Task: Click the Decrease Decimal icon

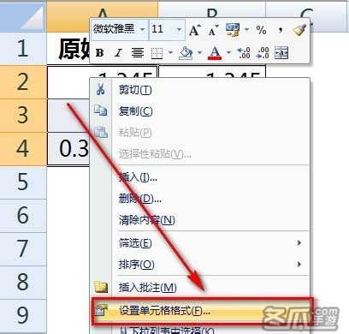Action: [x=263, y=53]
